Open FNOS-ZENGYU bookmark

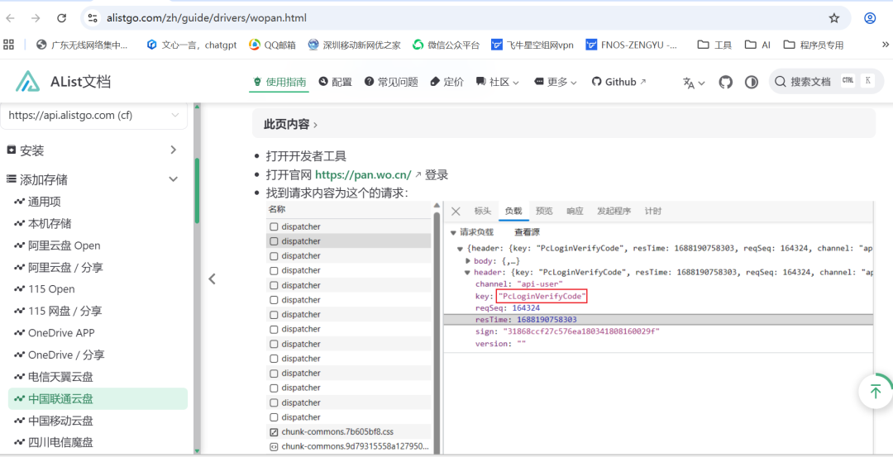pos(632,45)
